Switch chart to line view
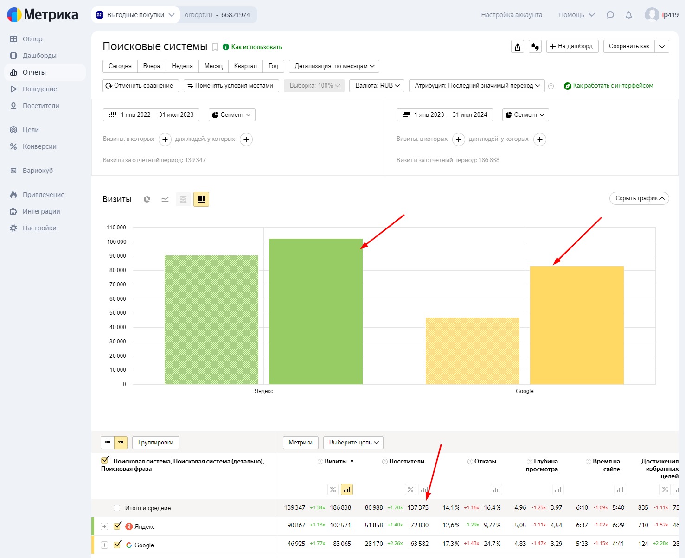The width and height of the screenshot is (685, 558). pos(165,199)
